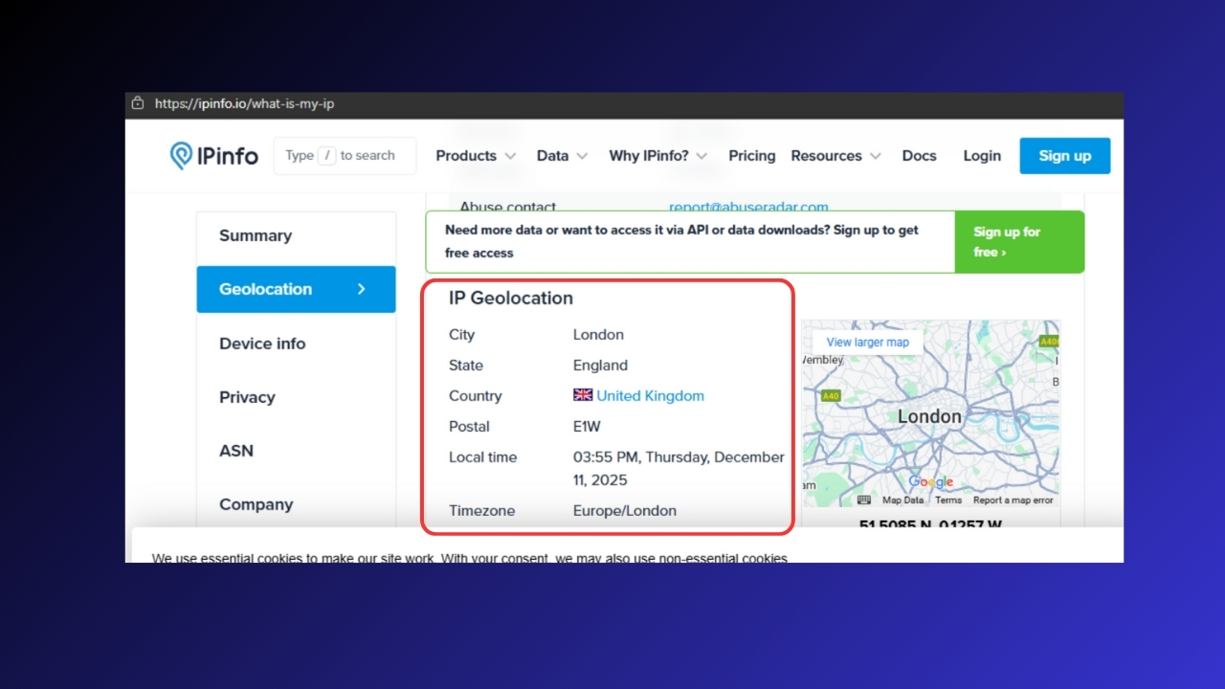Click the 'Need more data' banner text
The height and width of the screenshot is (689, 1225).
[x=681, y=241]
